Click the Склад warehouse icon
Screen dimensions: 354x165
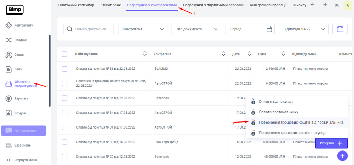[9, 55]
